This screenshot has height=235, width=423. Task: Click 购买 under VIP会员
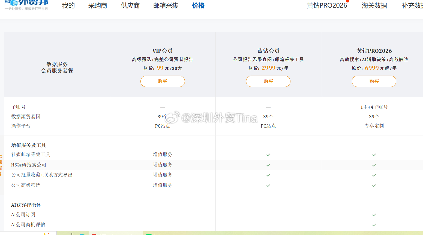[163, 81]
